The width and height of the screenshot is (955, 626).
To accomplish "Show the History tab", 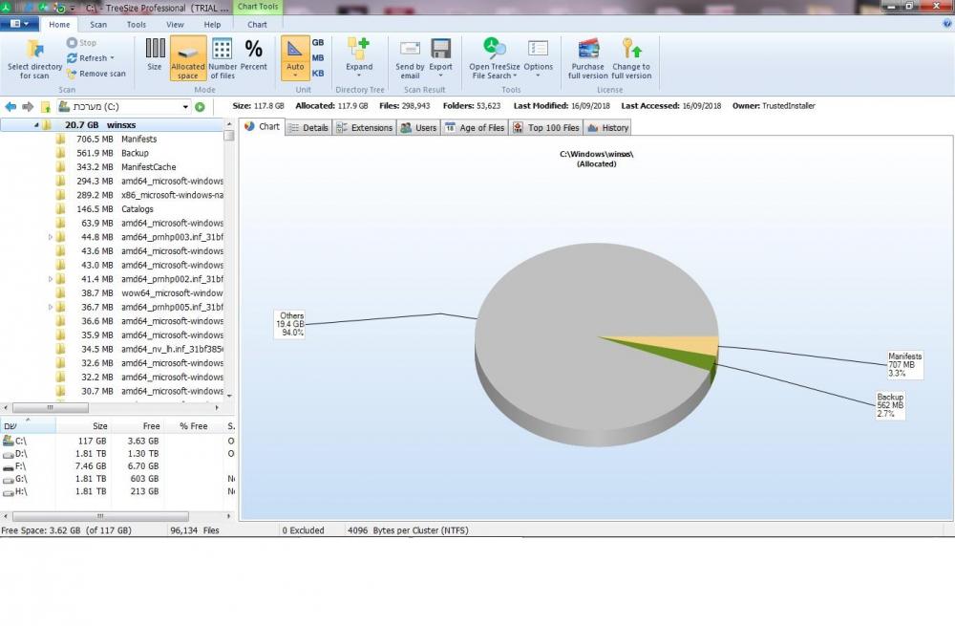I will point(607,127).
